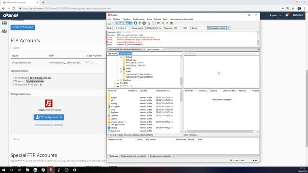This screenshot has height=173, width=308.
Task: Click binoculars file search icon
Action: [171, 23]
